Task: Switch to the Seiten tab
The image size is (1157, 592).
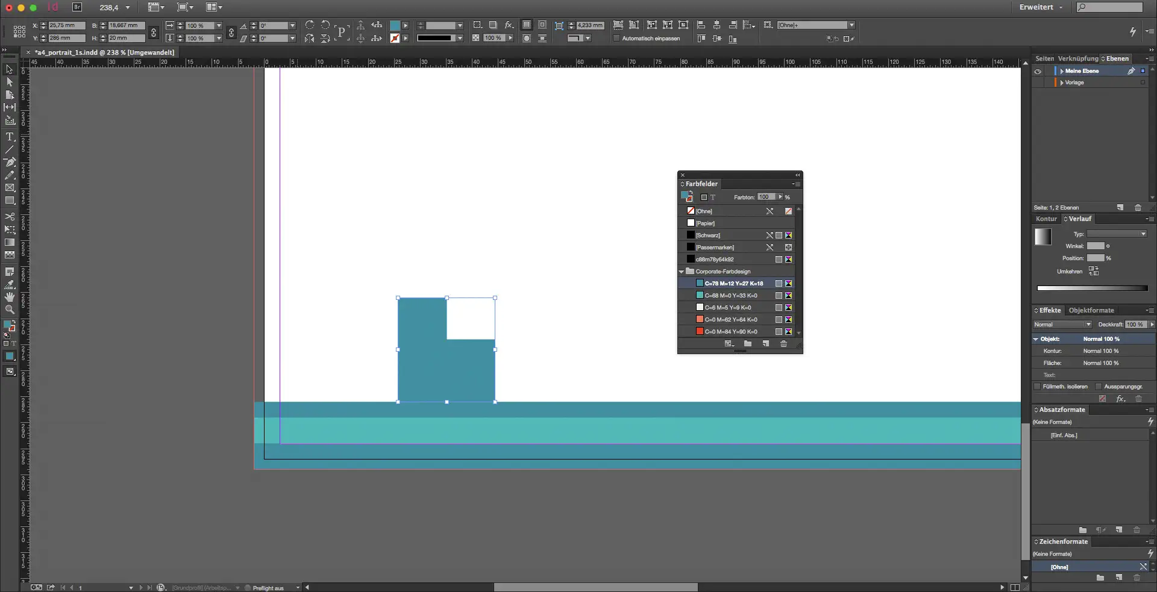Action: (x=1044, y=58)
